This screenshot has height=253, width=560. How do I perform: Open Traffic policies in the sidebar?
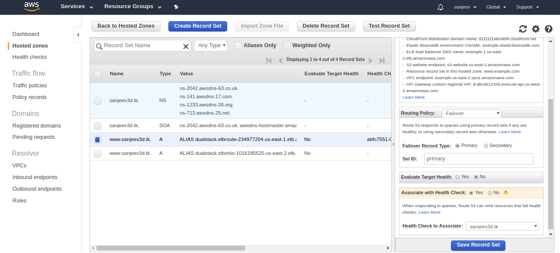pos(30,86)
